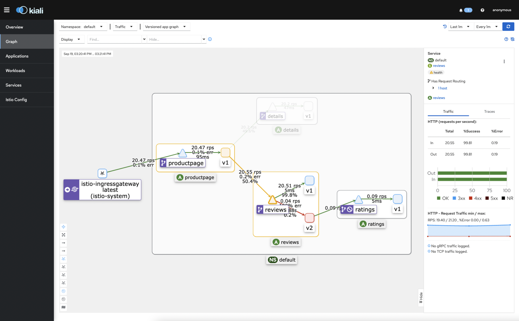Click the blue refresh button

(x=508, y=26)
